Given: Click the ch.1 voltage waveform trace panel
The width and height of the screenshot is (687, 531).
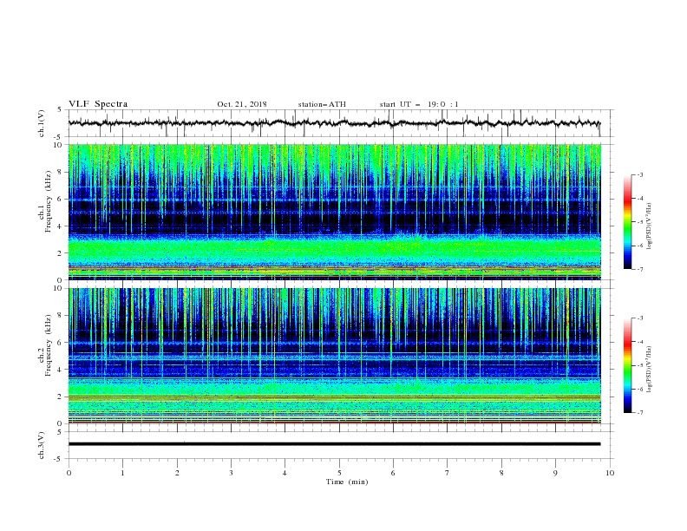Looking at the screenshot, I should (x=340, y=123).
